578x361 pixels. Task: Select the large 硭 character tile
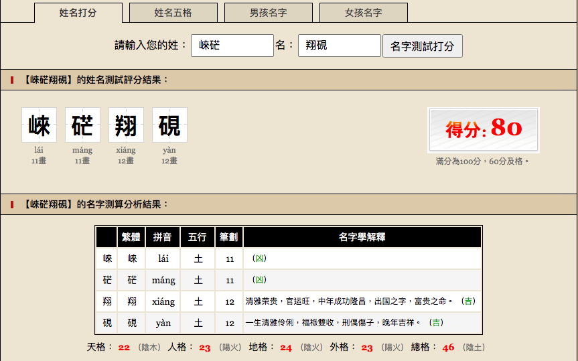(x=82, y=125)
